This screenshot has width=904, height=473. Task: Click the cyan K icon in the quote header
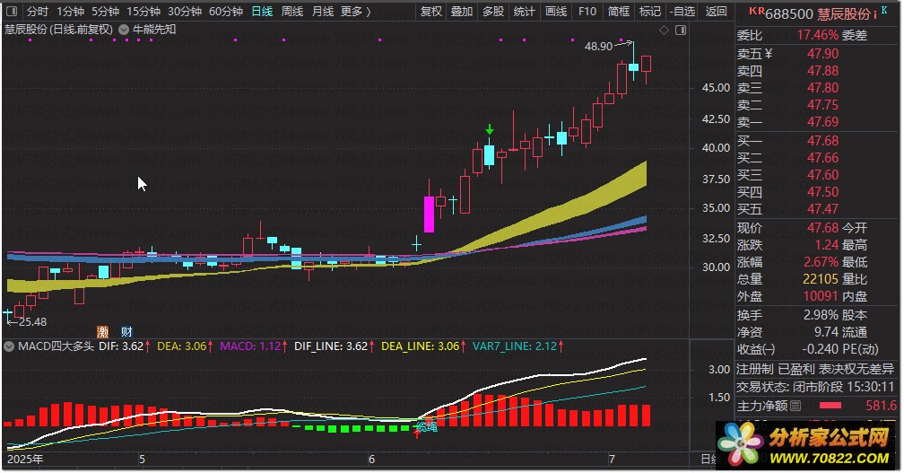[884, 10]
